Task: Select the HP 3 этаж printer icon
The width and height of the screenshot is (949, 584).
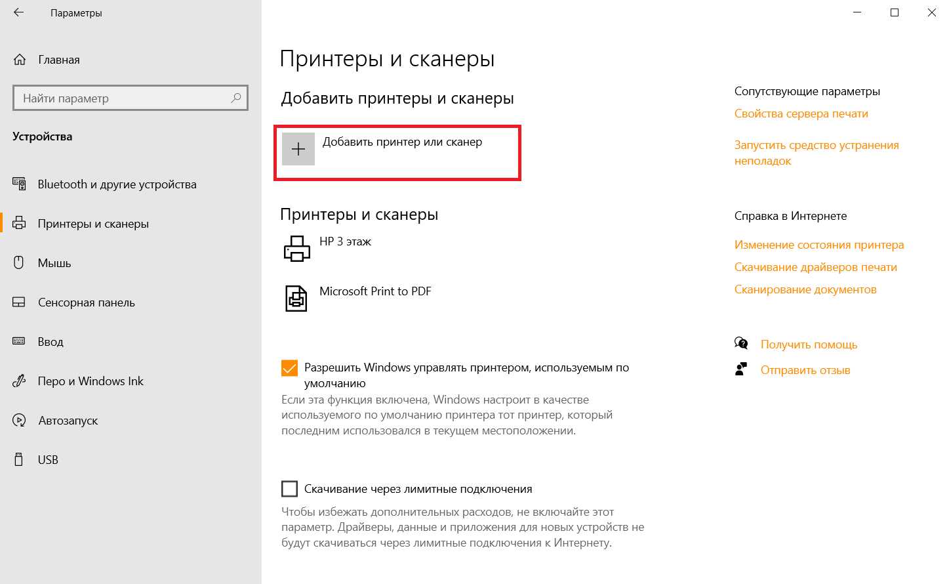Action: pos(296,249)
